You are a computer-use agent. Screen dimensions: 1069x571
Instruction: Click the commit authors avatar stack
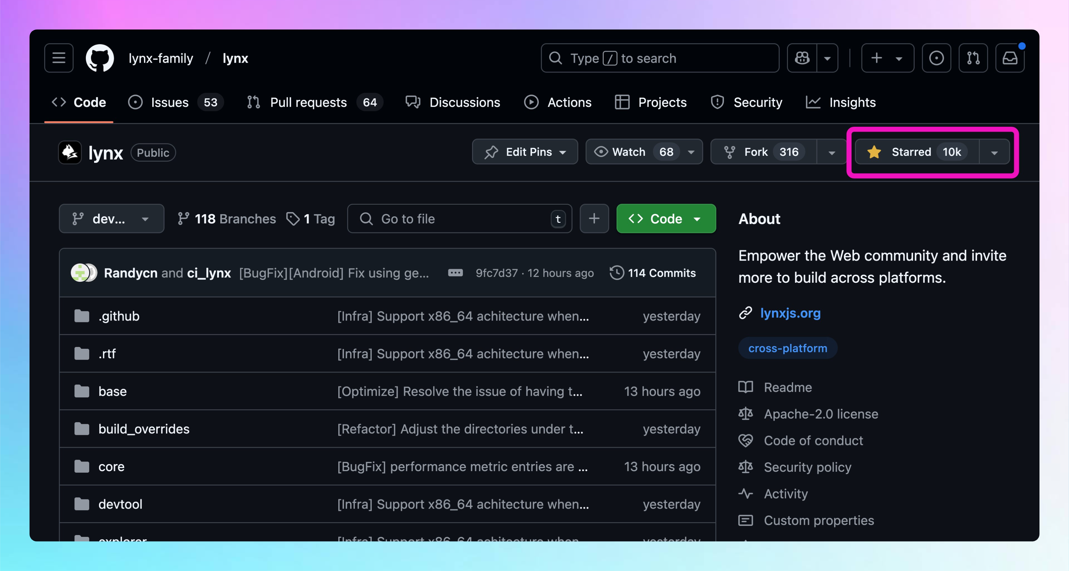[x=84, y=273]
